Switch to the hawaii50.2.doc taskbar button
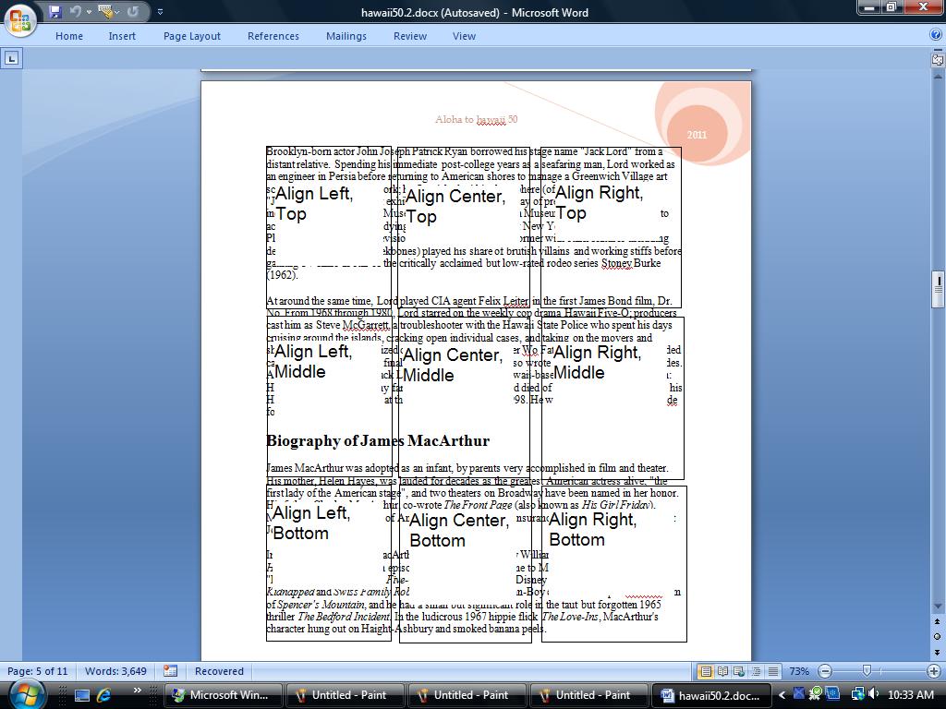The height and width of the screenshot is (709, 946). click(x=712, y=695)
